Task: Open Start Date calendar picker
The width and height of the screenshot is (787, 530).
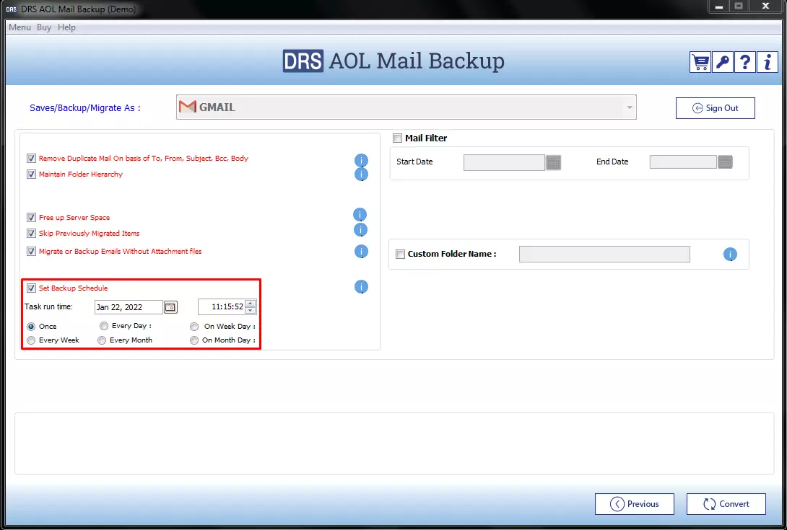Action: pyautogui.click(x=553, y=162)
